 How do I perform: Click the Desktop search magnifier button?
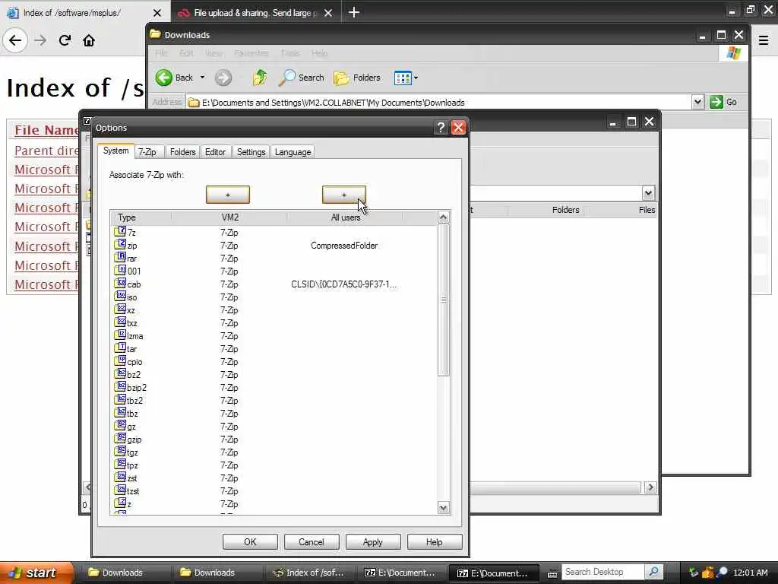654,572
